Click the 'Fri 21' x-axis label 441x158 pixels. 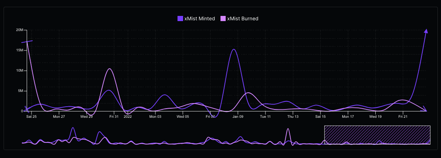coord(403,116)
